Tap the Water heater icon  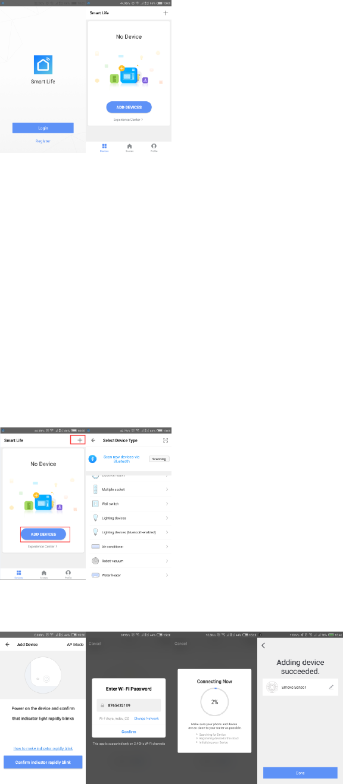[x=95, y=575]
